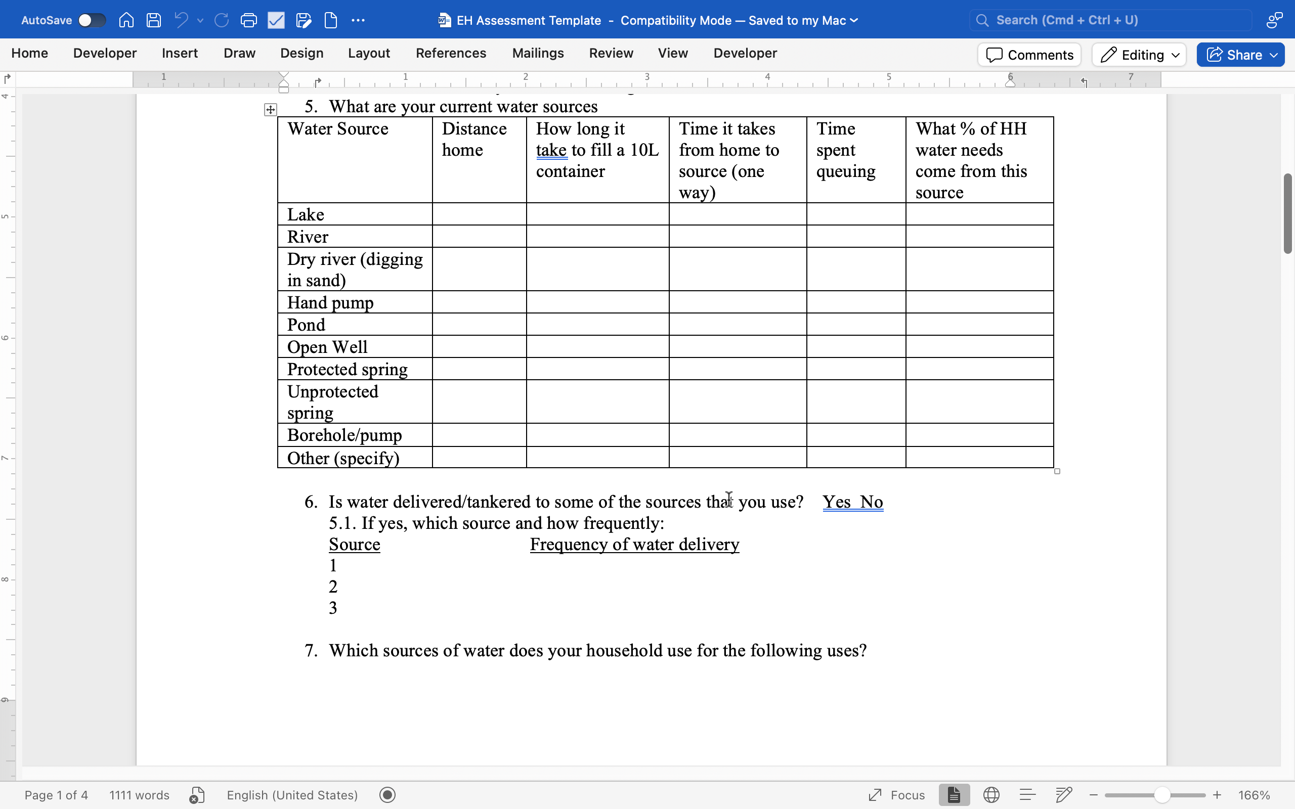Click the Save disk icon
This screenshot has height=809, width=1295.
[x=154, y=20]
